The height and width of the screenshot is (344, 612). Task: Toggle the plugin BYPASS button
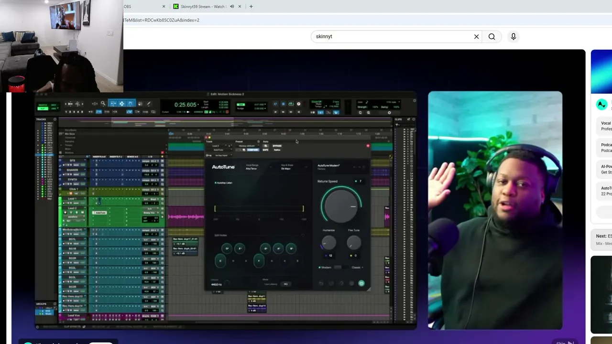[277, 146]
